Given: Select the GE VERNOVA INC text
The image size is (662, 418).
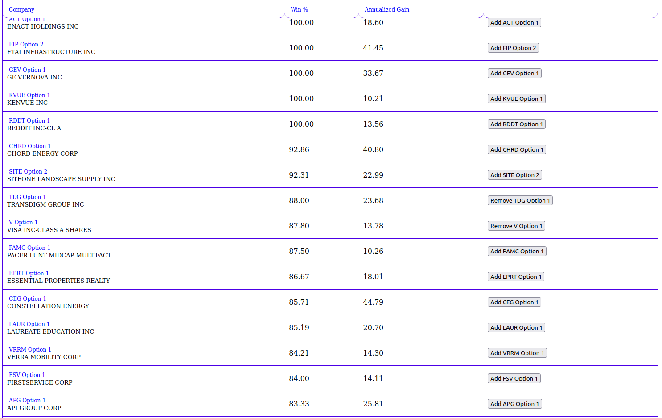Looking at the screenshot, I should point(34,77).
